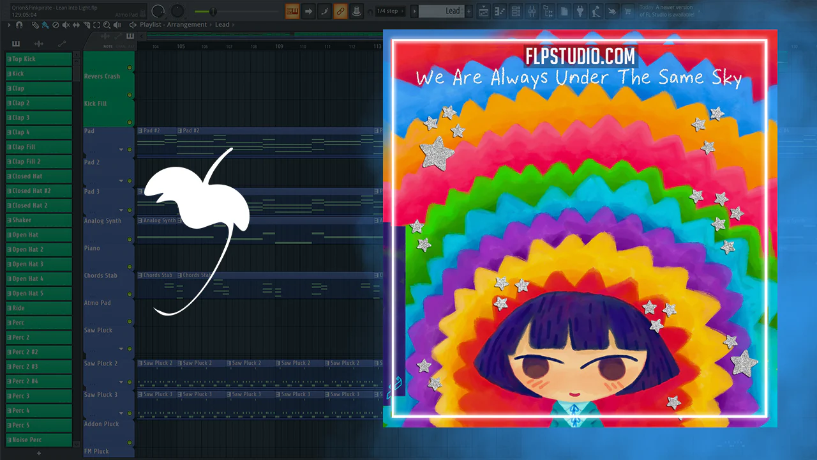Viewport: 817px width, 460px height.
Task: Select the zoom magnifier tool in playlist
Action: tap(107, 25)
